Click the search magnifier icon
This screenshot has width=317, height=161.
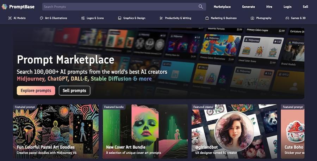200,7
